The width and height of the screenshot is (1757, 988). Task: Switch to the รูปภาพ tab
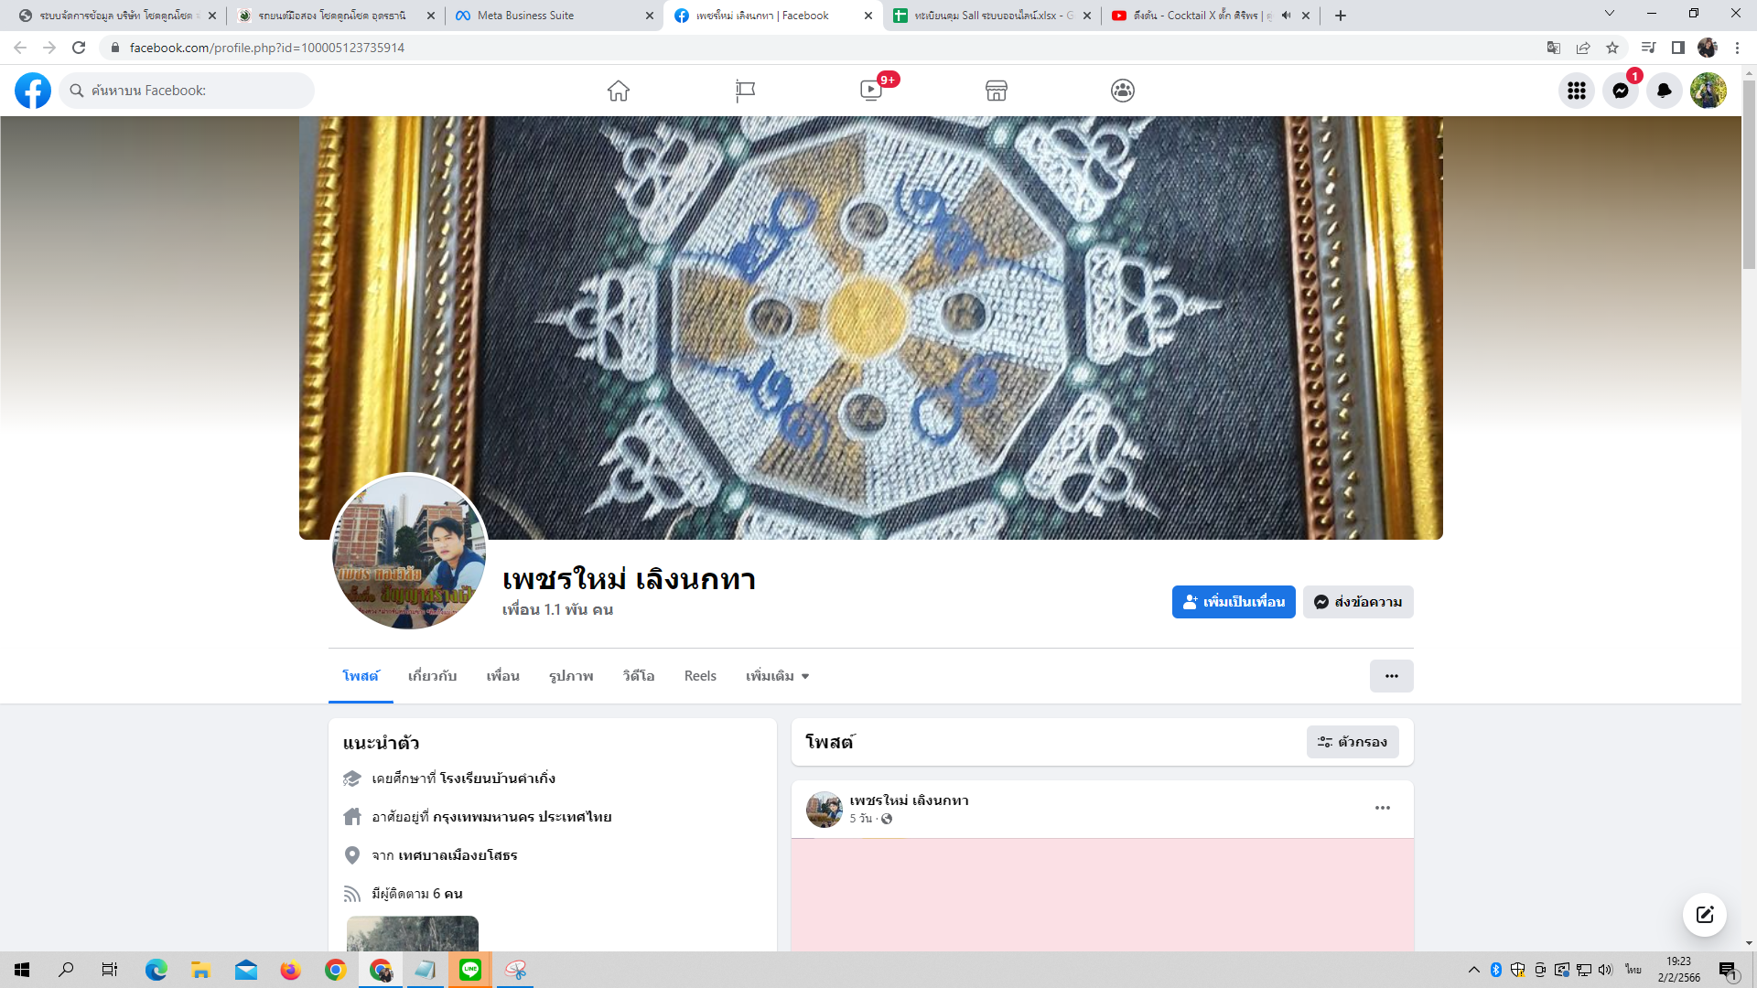click(571, 676)
